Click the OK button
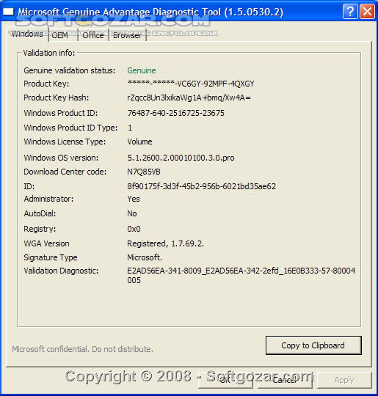This screenshot has height=396, width=378. pos(225,380)
